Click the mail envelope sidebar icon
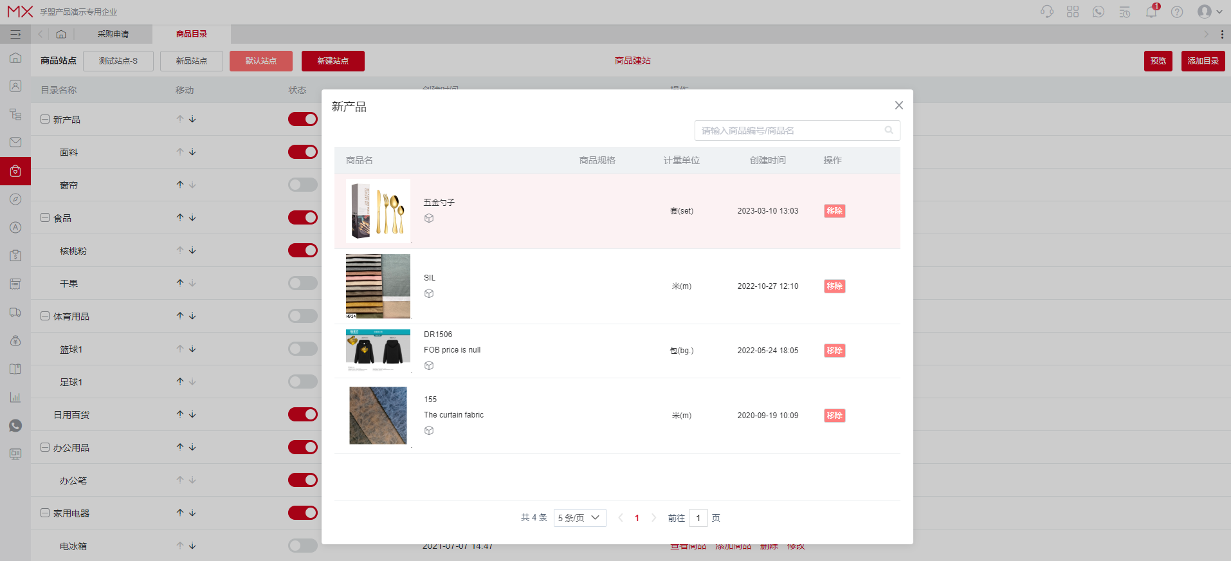Viewport: 1231px width, 561px height. (15, 142)
